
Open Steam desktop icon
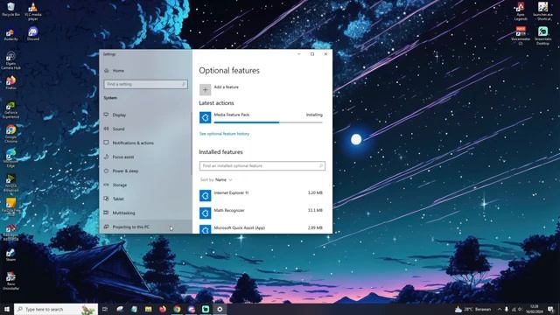pos(10,255)
